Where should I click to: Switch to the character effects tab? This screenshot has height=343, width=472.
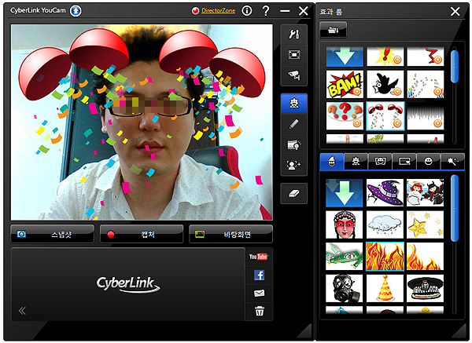[x=356, y=162]
